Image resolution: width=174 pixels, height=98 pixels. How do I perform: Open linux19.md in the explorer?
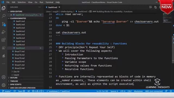tap(20, 58)
